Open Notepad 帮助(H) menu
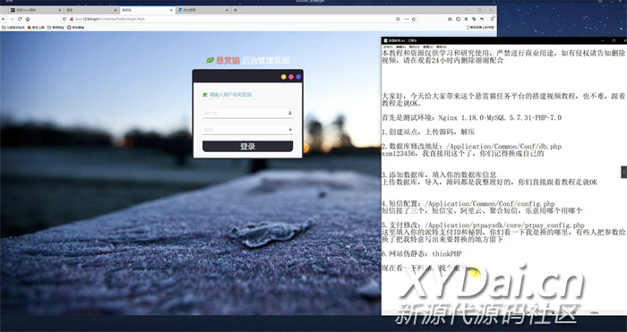This screenshot has width=627, height=332. point(441,47)
